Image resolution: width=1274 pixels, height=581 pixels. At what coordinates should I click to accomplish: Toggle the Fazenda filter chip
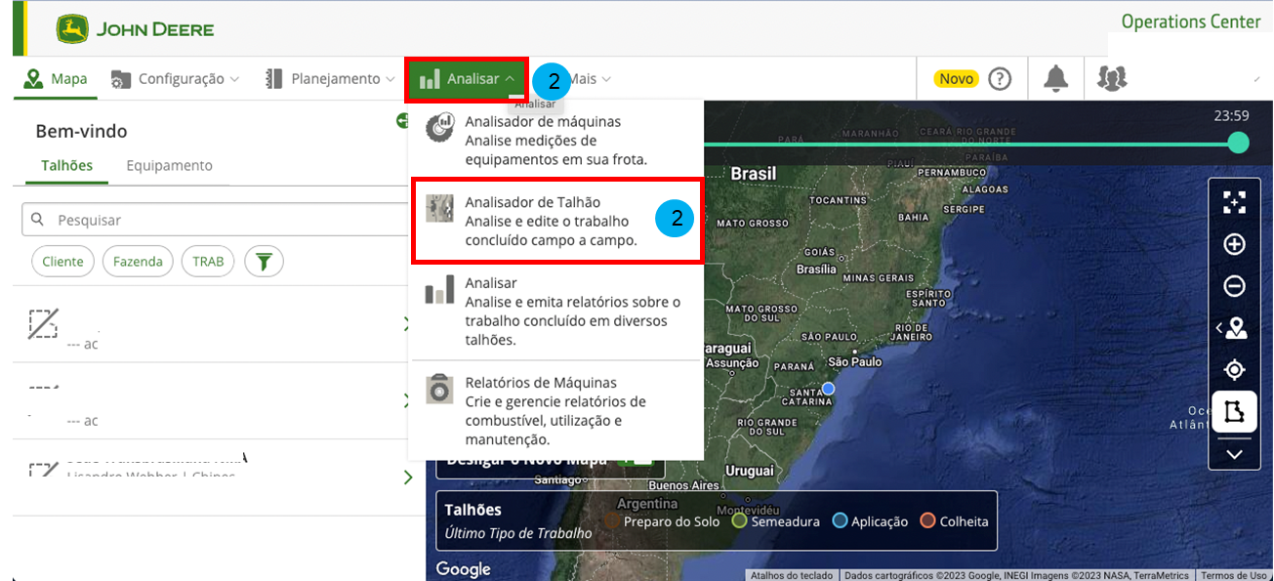point(138,262)
